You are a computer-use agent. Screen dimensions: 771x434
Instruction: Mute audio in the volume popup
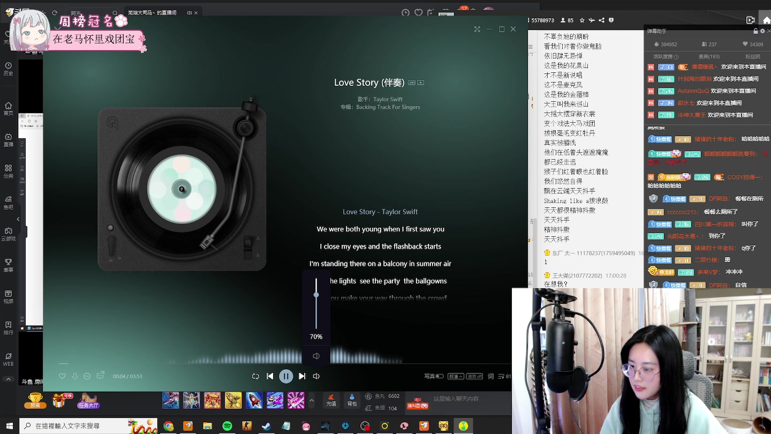pyautogui.click(x=316, y=356)
